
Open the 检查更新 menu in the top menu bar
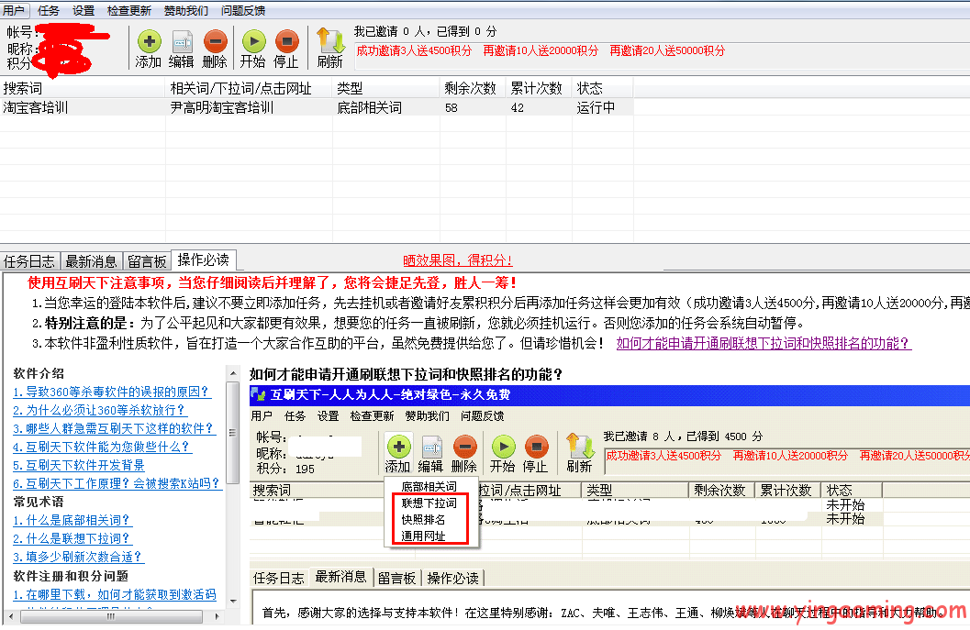[129, 11]
